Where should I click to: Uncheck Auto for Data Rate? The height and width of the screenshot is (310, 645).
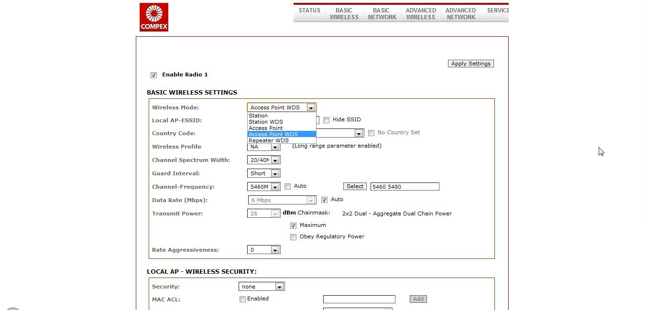coord(325,200)
